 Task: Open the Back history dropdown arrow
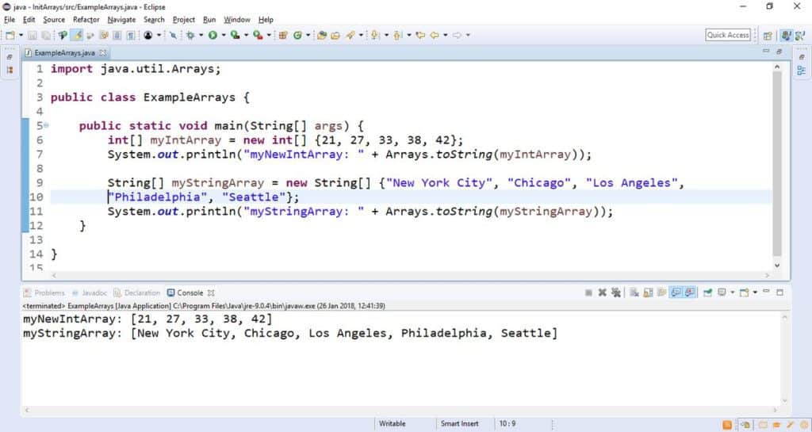coord(446,35)
